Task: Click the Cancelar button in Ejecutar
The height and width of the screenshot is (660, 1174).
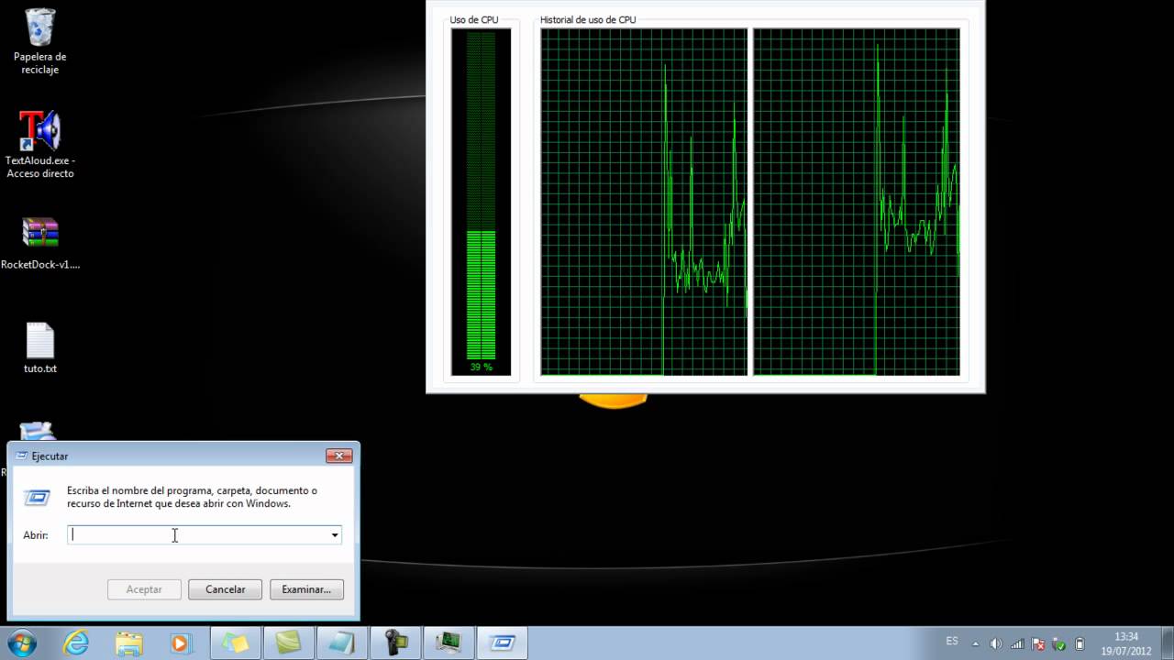Action: (225, 589)
